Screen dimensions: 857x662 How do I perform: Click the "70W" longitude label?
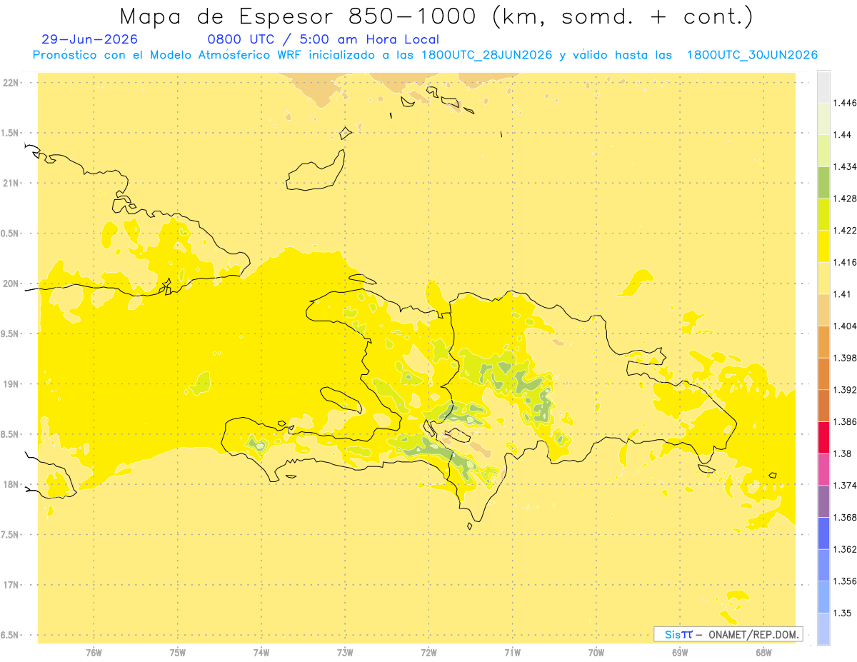[596, 653]
